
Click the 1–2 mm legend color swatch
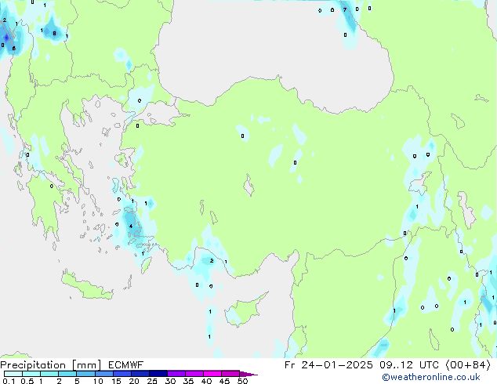(x=49, y=374)
